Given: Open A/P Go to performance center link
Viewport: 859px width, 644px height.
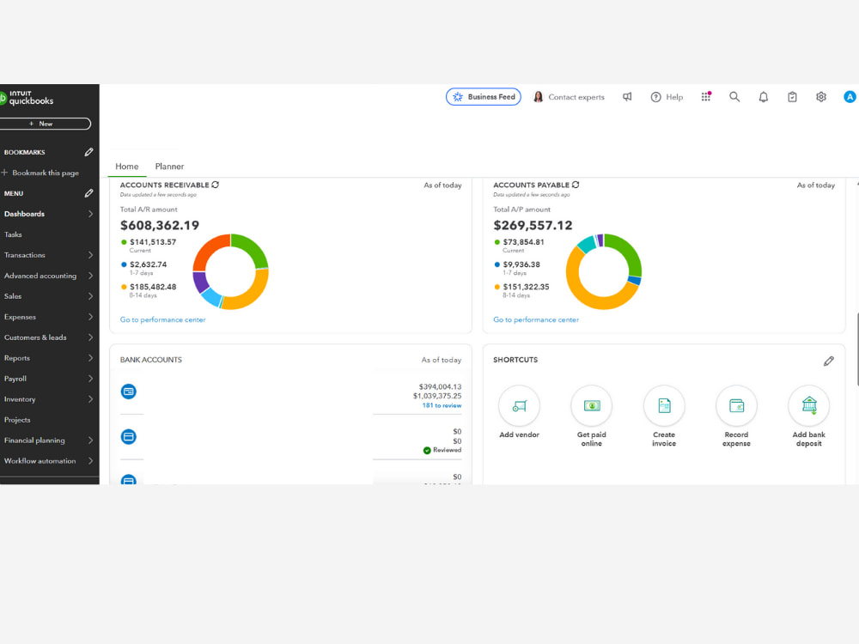Looking at the screenshot, I should point(536,319).
